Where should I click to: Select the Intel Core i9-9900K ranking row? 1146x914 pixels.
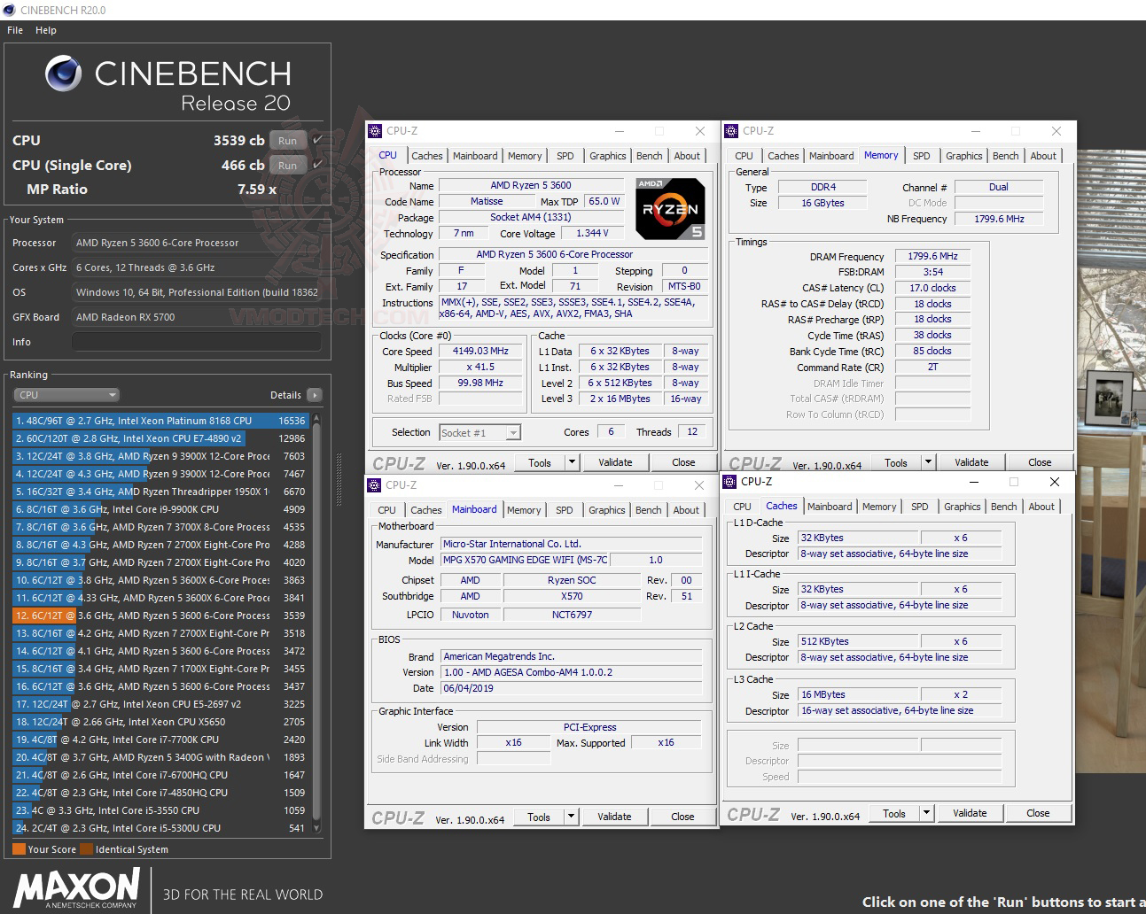point(160,509)
